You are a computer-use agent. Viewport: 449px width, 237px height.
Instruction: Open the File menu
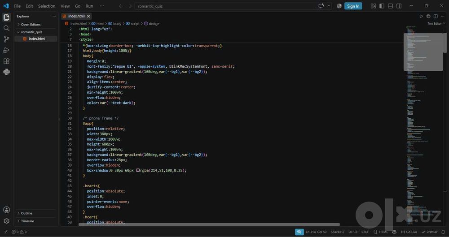tap(17, 6)
